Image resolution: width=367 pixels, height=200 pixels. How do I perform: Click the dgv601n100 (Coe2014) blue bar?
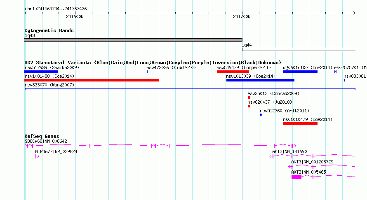[300, 72]
